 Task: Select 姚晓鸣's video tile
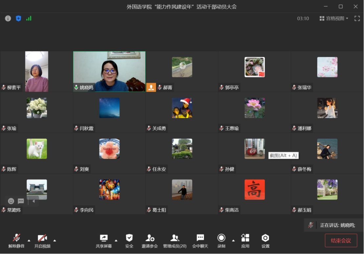[109, 71]
